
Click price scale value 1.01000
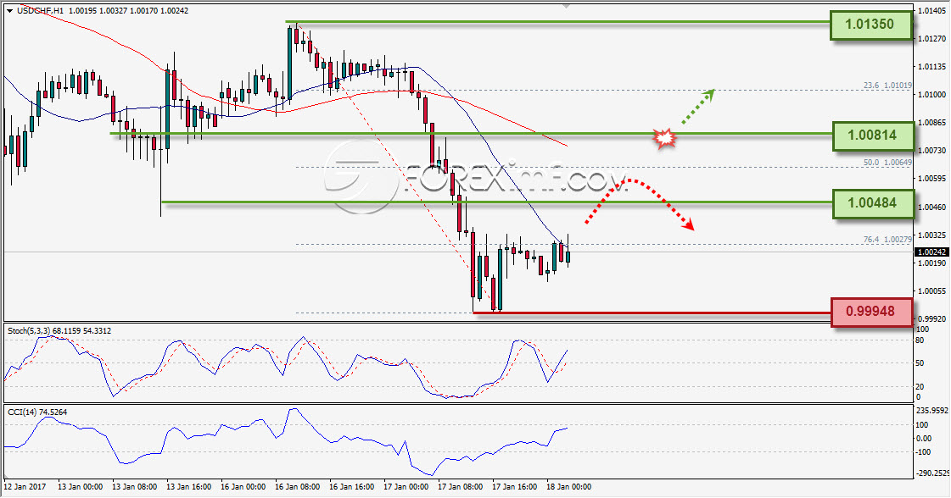tap(931, 95)
